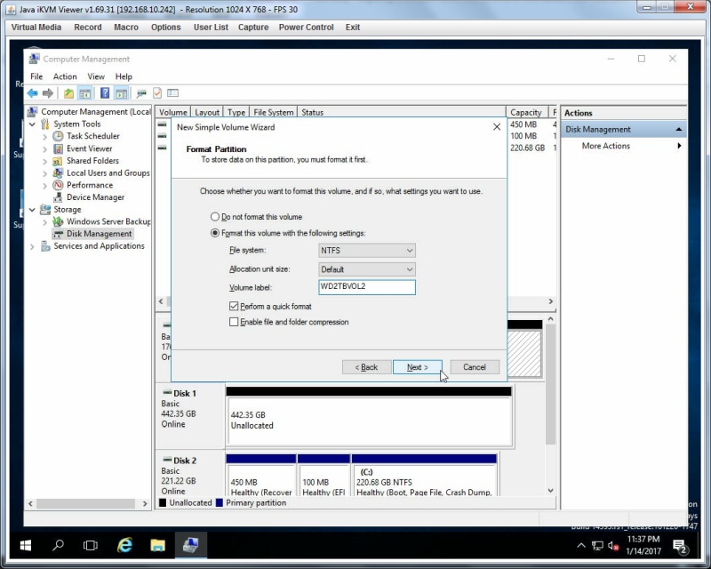Screen dimensions: 711x569
Task: Click the Back arrow toolbar icon
Action: point(33,93)
